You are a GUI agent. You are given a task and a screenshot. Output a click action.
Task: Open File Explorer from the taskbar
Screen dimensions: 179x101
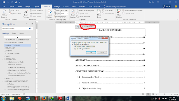tap(11, 98)
